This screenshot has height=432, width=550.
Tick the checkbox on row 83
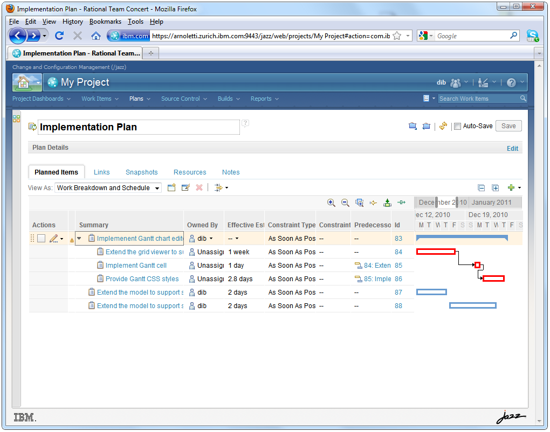click(42, 239)
